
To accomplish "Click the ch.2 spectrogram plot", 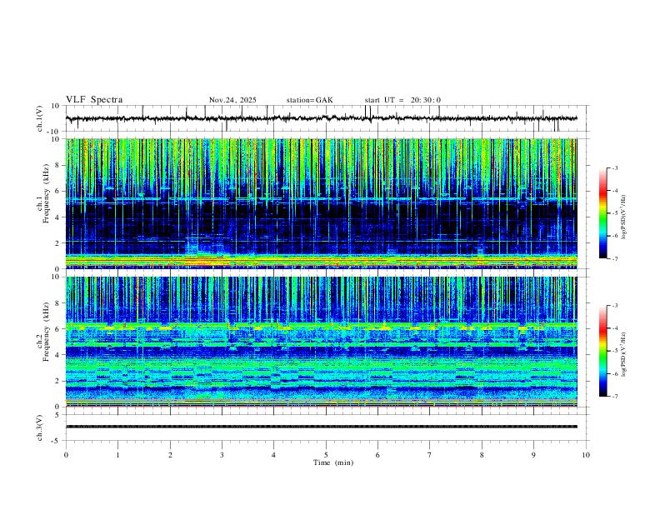I will point(321,342).
